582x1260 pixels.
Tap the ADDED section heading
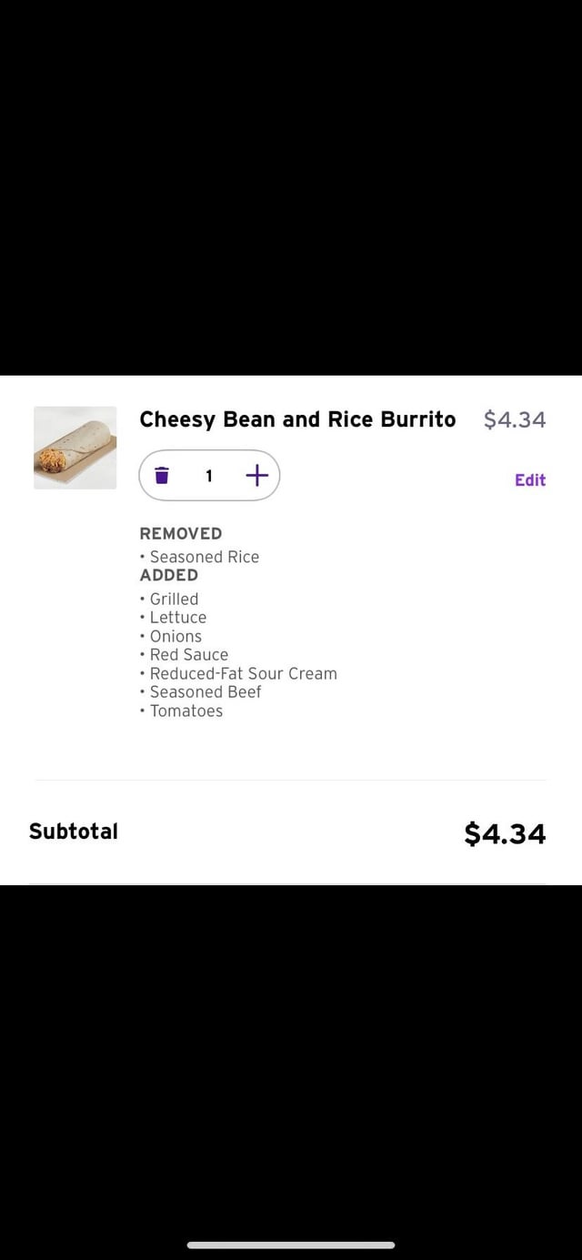(168, 575)
